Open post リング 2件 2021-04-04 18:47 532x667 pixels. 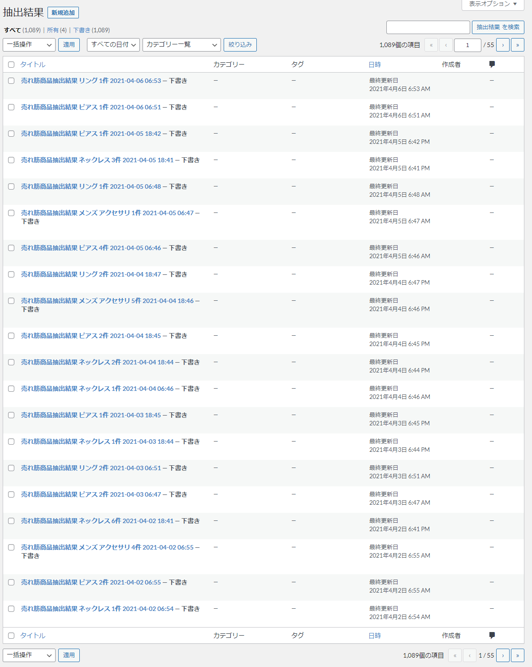pyautogui.click(x=91, y=274)
